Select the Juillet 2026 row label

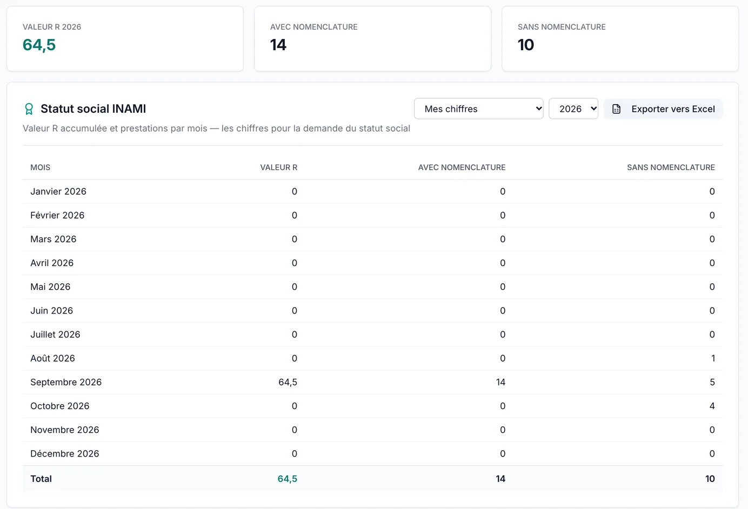point(55,335)
